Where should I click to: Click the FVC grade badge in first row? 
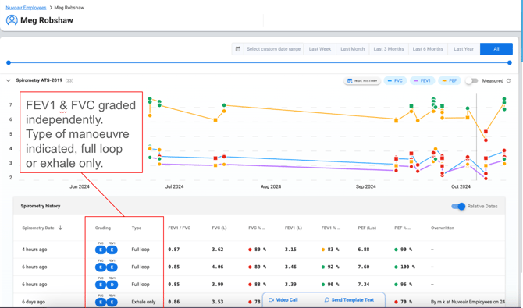tap(101, 250)
